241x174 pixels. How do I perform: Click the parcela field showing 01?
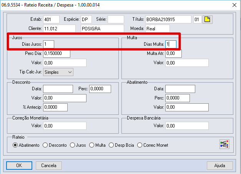[x=197, y=19]
